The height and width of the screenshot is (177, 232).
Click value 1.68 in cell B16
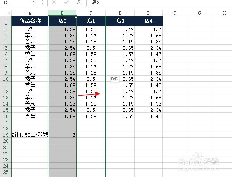click(x=62, y=116)
